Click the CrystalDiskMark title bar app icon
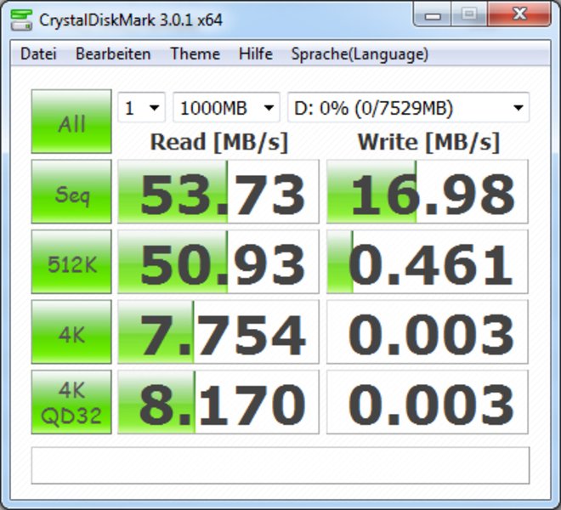This screenshot has height=510, width=561. [21, 20]
